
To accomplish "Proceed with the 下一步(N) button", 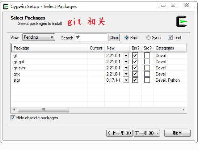I will (x=147, y=133).
